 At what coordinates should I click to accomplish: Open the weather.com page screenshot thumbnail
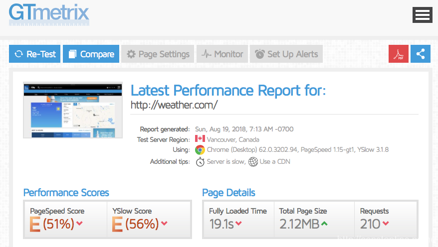[x=73, y=110]
